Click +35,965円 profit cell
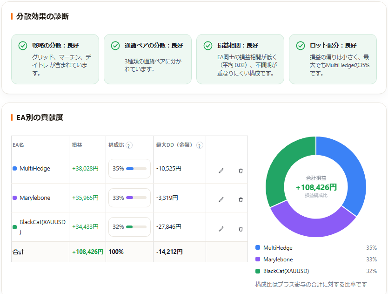 point(85,198)
